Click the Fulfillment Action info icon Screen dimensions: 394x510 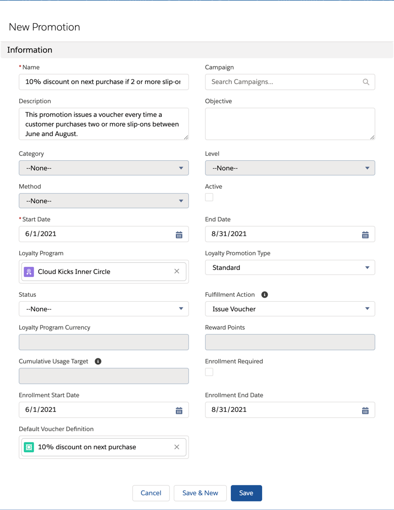[x=265, y=295]
